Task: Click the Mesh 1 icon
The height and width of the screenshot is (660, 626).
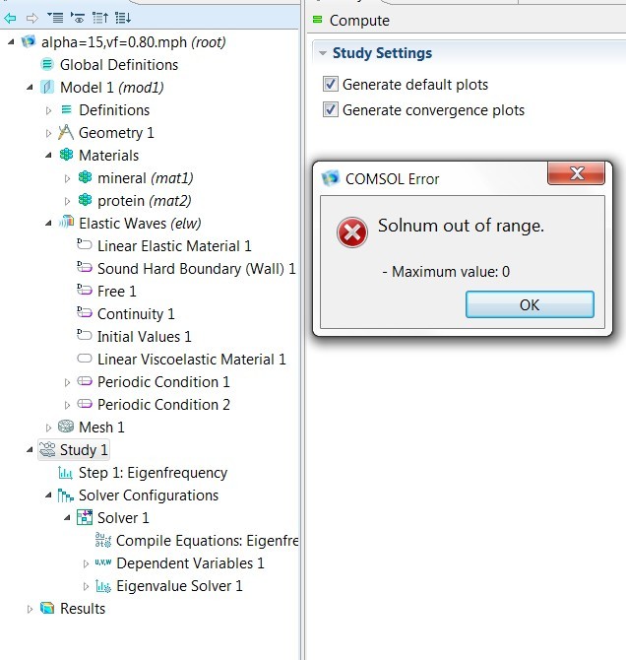Action: point(66,427)
